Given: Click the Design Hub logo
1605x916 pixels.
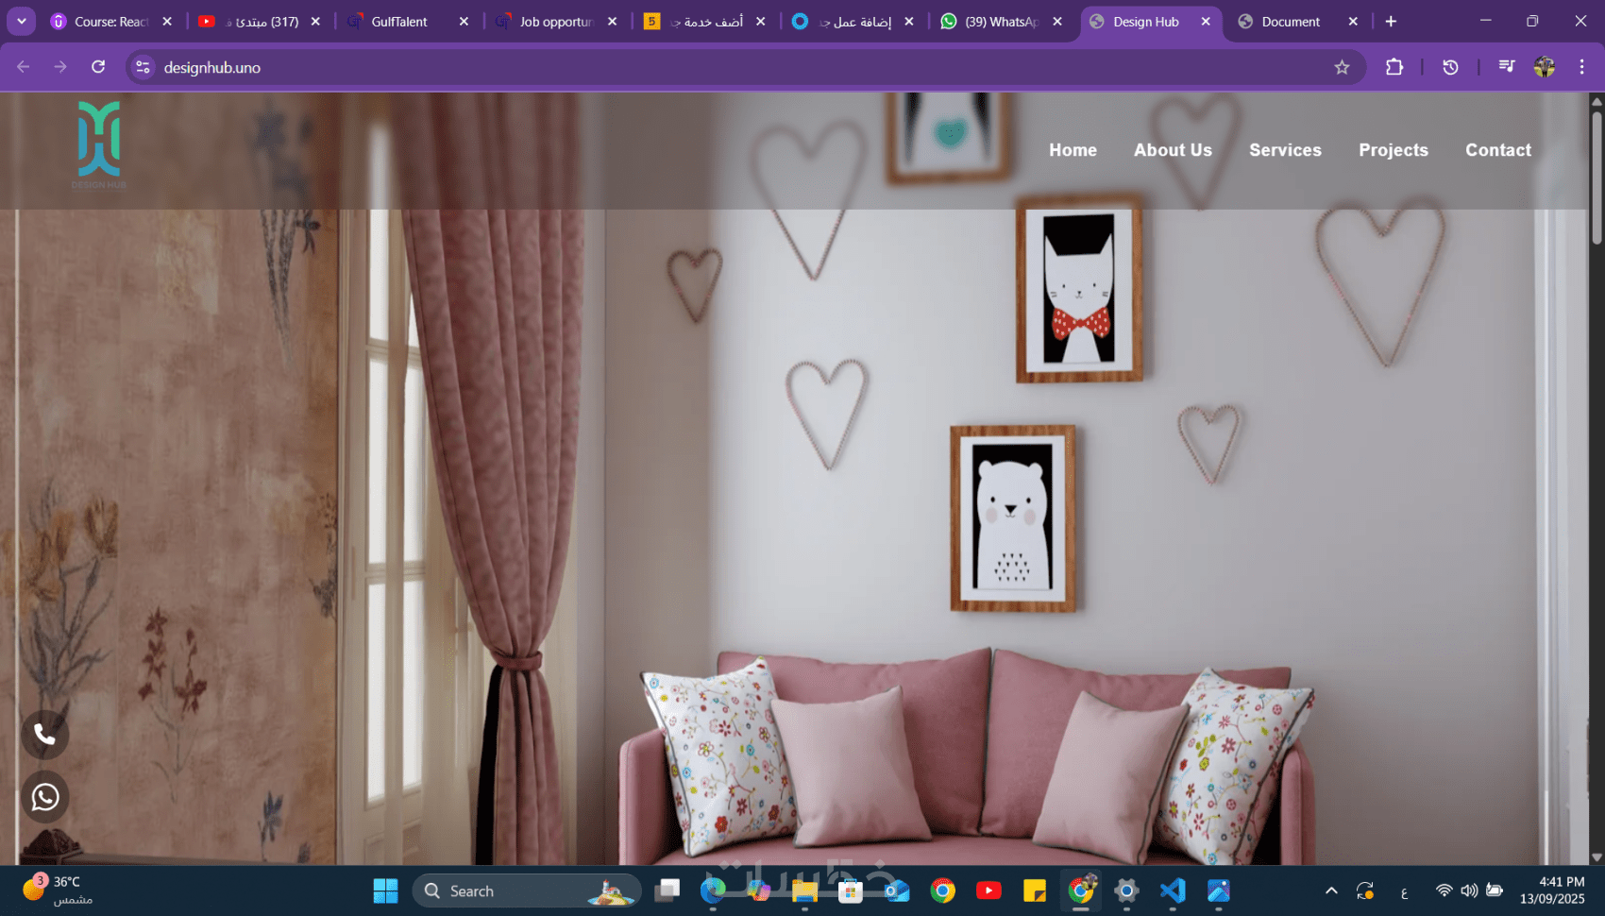Looking at the screenshot, I should tap(99, 145).
